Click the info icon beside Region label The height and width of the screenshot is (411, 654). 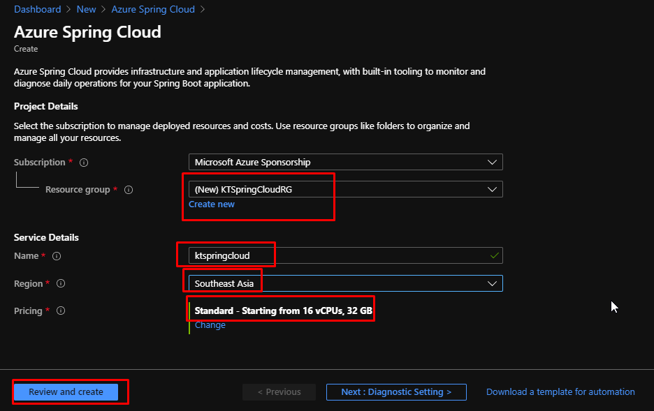[61, 284]
